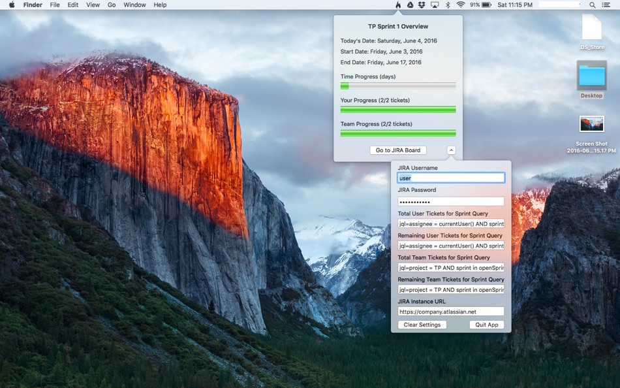Click the Time Progress days bar

pos(398,86)
